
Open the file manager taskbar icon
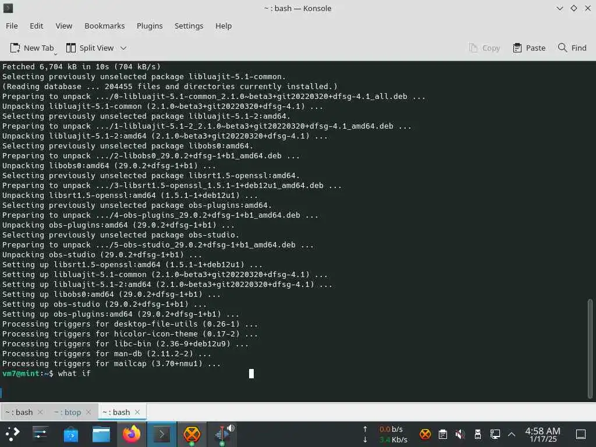tap(101, 434)
